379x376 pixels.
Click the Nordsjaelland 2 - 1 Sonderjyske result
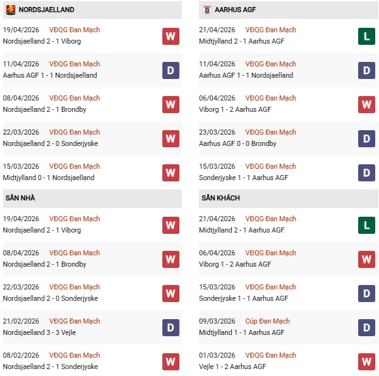pyautogui.click(x=47, y=367)
